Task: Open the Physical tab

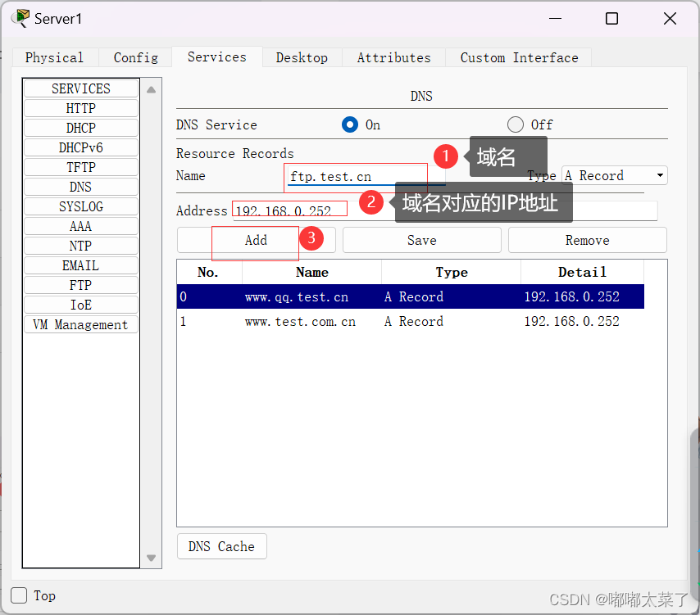Action: (x=54, y=57)
